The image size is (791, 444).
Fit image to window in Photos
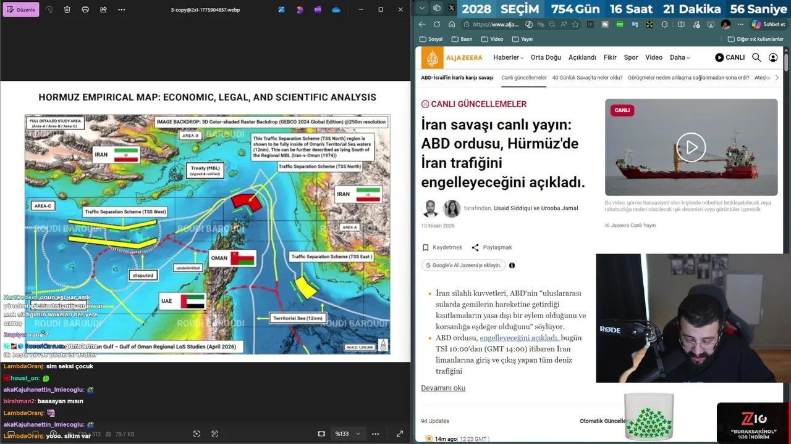coord(321,434)
